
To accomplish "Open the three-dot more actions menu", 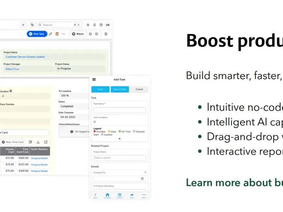I will pos(64,34).
